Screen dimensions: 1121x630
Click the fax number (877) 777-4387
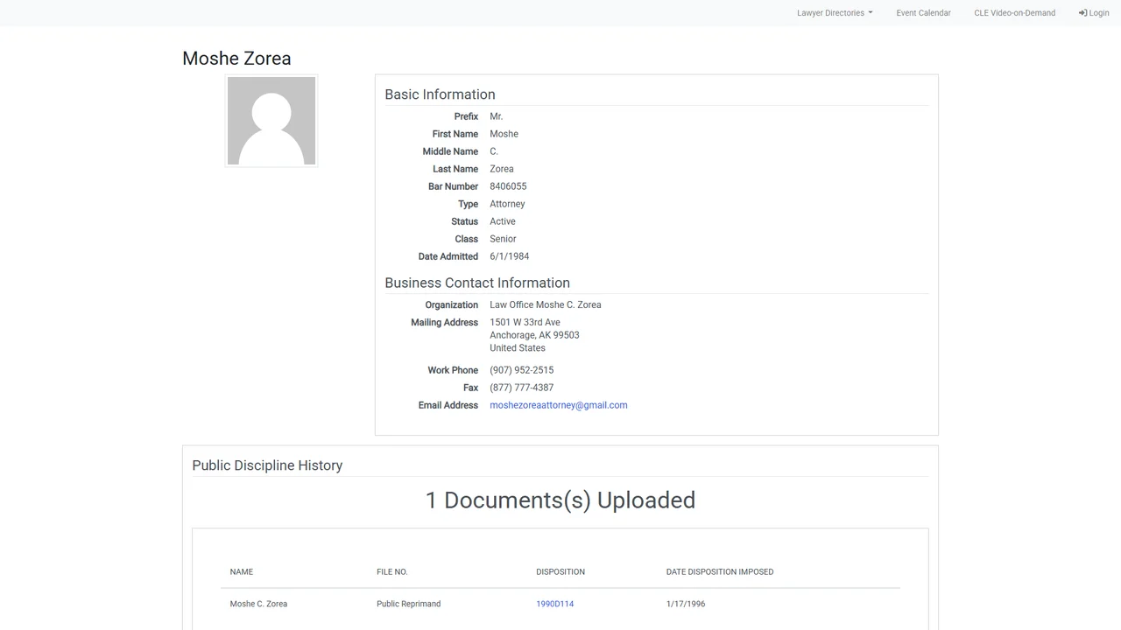point(522,388)
